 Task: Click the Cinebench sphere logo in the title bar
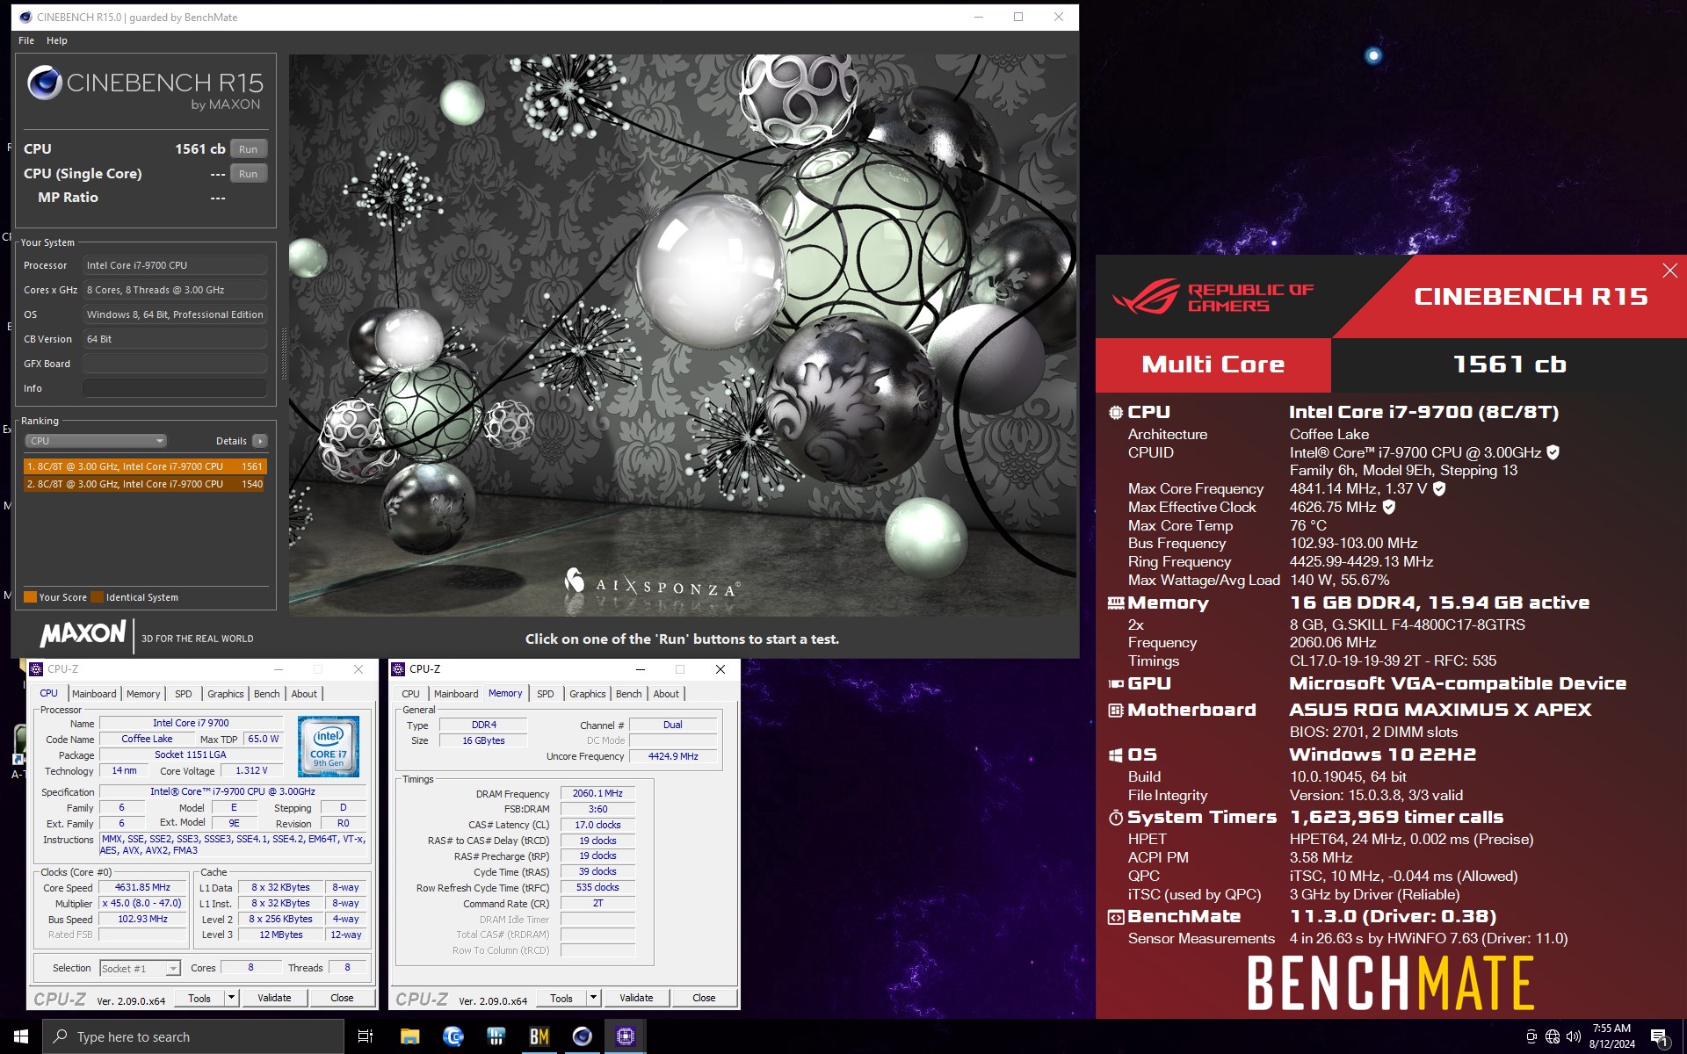(25, 17)
